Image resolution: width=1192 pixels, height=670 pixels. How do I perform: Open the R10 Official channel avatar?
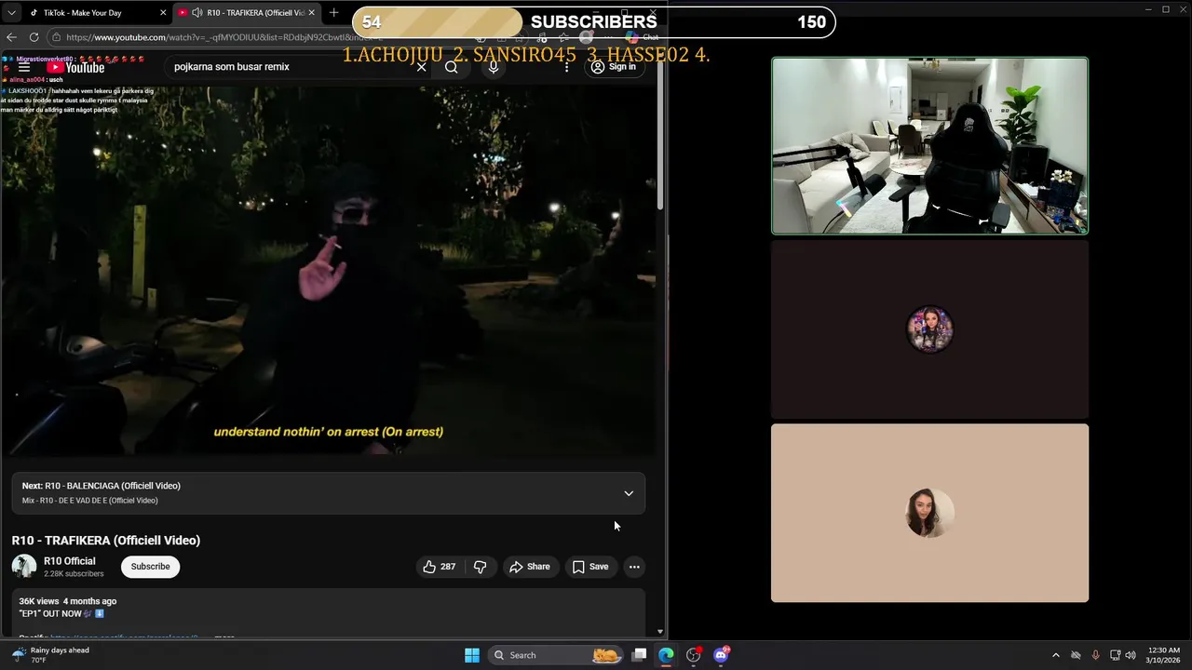[24, 566]
